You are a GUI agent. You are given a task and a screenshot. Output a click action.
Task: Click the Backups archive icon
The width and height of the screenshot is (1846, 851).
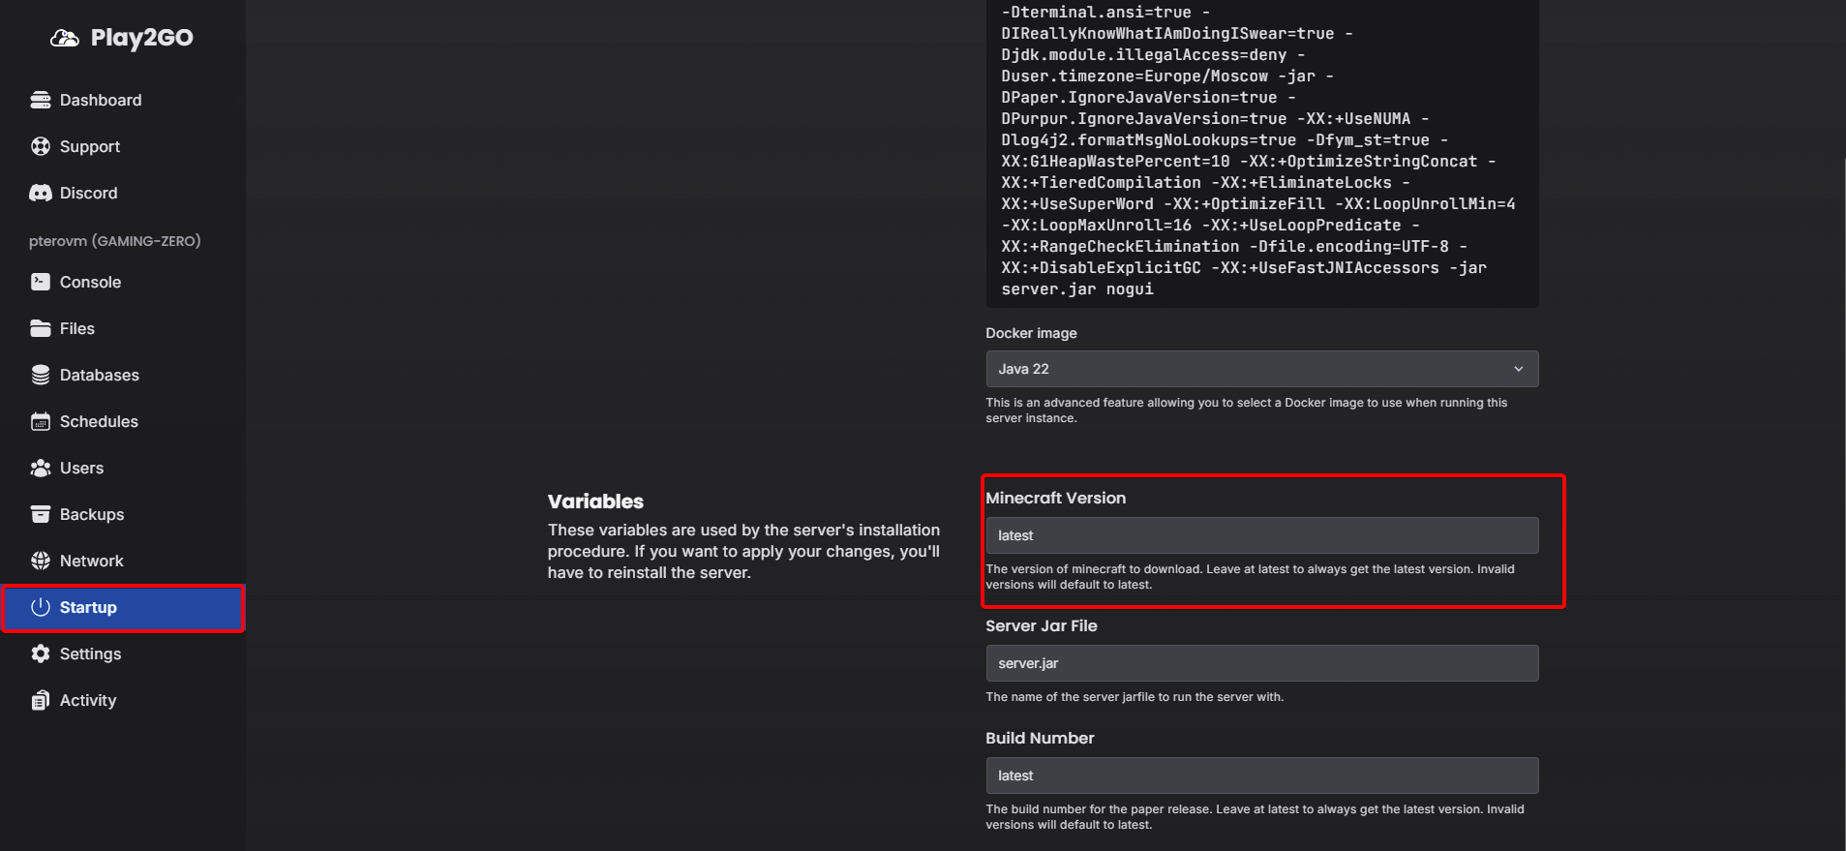41,514
